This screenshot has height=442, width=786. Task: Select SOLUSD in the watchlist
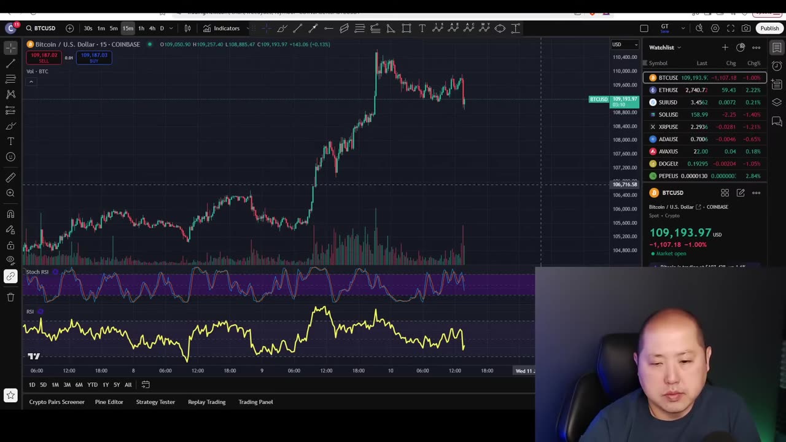(705, 115)
